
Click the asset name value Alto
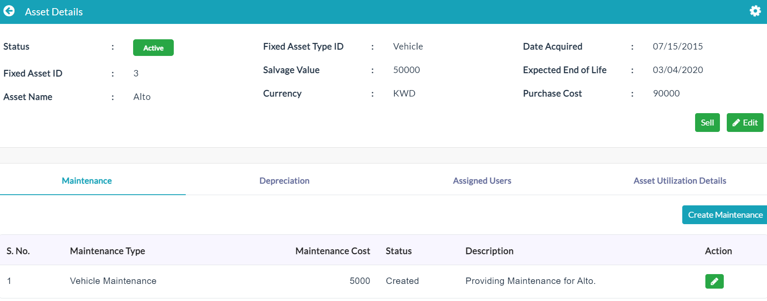[142, 97]
